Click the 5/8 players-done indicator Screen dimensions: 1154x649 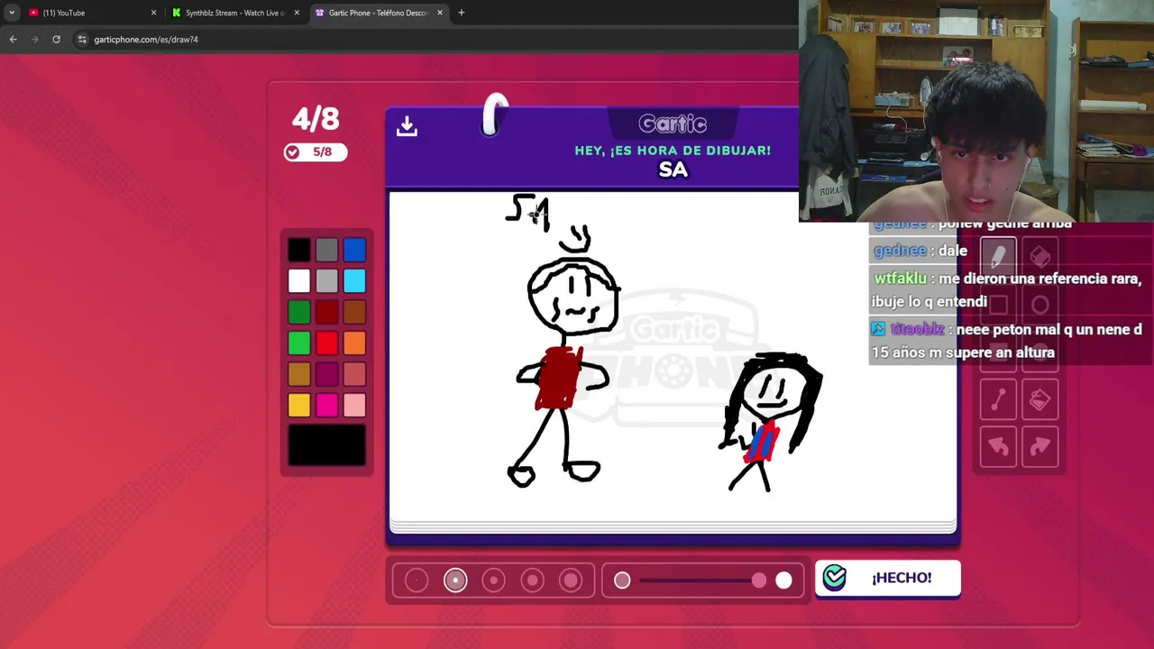(316, 151)
